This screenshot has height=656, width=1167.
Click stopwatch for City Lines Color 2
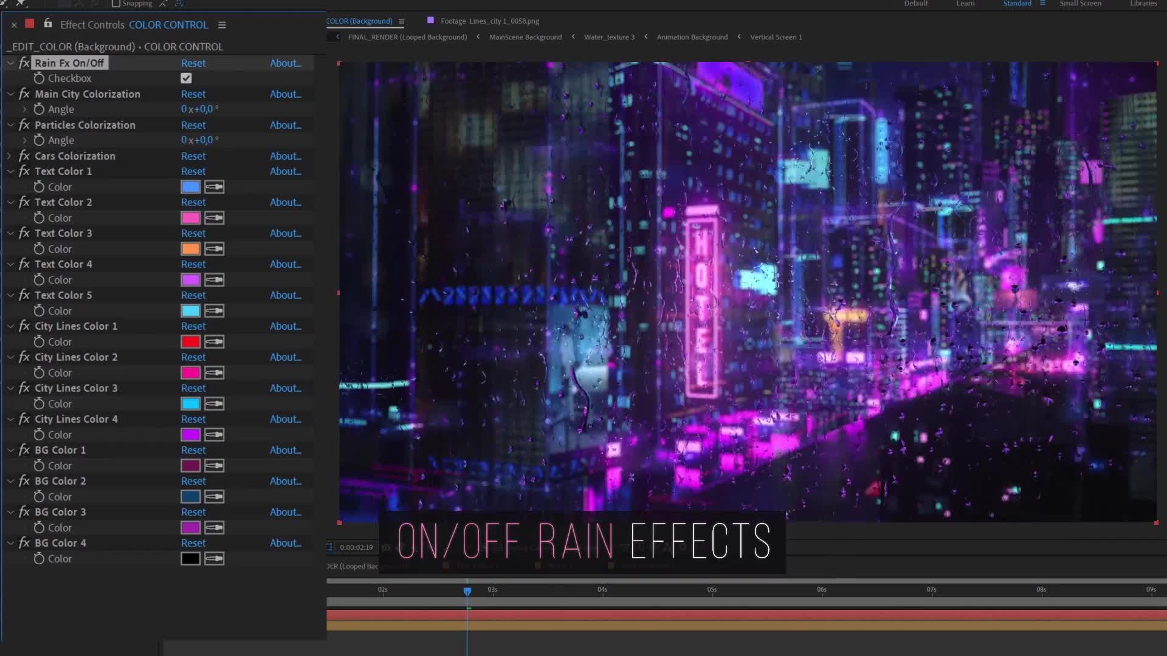39,373
